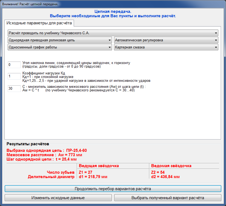The width and height of the screenshot is (226, 206).
Task: Click the 'Ведущая звёздочка' column header
Action: click(99, 166)
